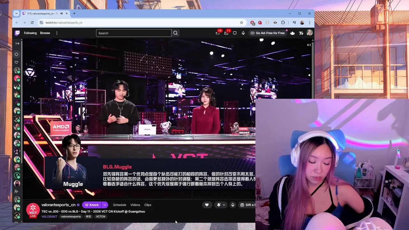Click the magnifier search button
This screenshot has width=409, height=230.
click(175, 33)
